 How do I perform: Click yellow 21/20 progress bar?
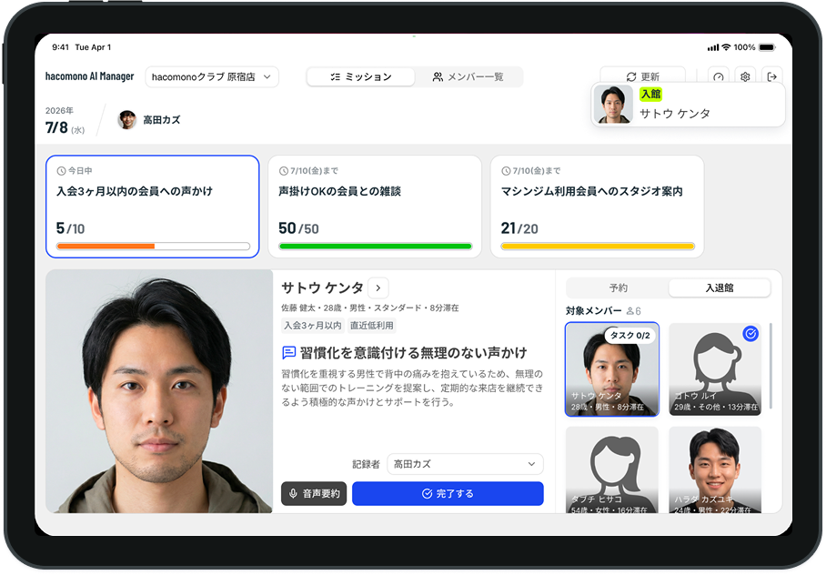pos(598,247)
